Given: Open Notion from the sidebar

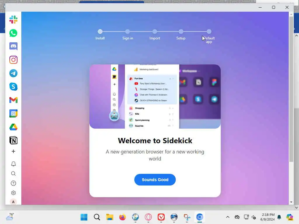Looking at the screenshot, I should tap(13, 140).
